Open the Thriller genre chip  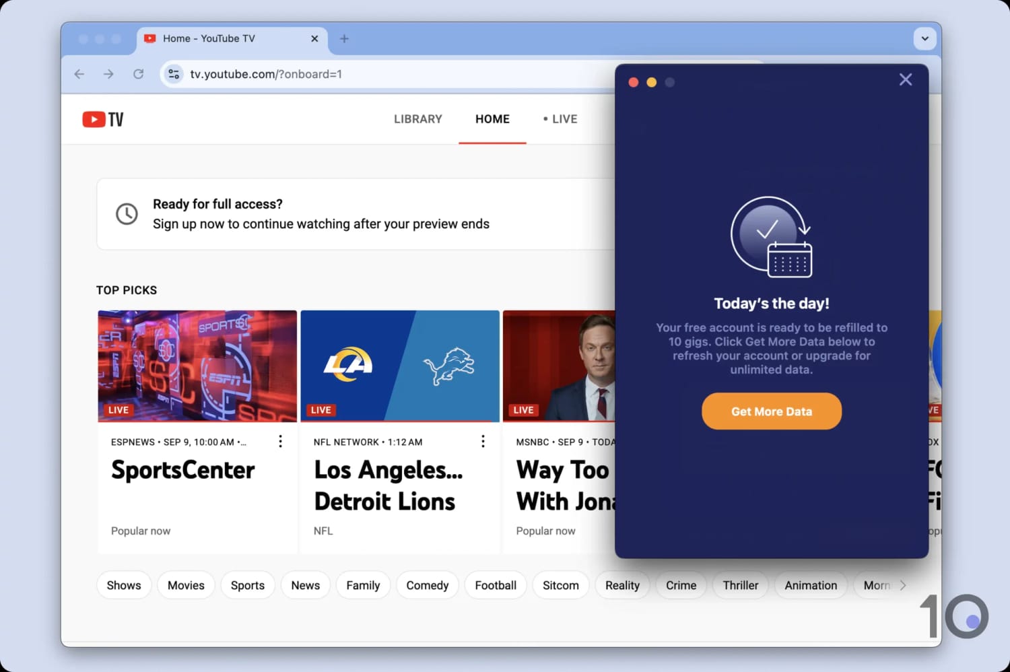[x=741, y=585]
